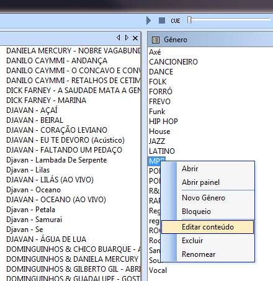Select DJAVAN - EU TE DEVORO (Acústico)

pyautogui.click(x=65, y=140)
